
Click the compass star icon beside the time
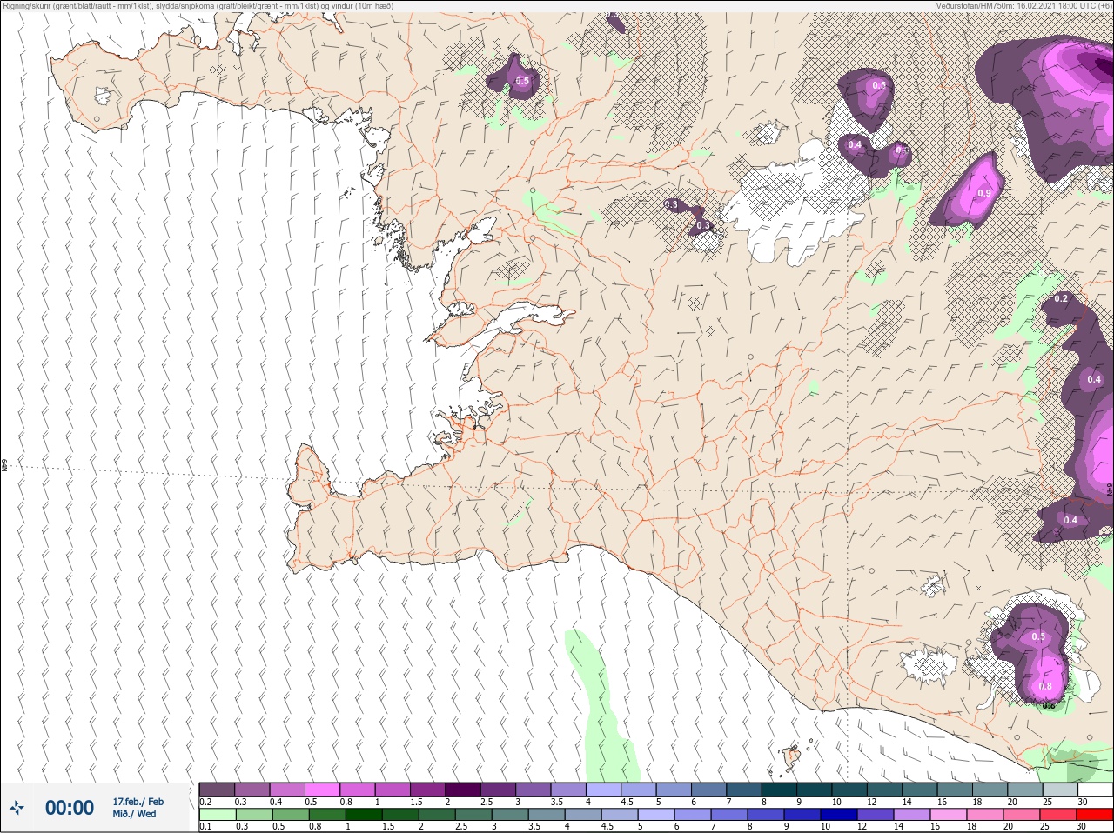17,808
